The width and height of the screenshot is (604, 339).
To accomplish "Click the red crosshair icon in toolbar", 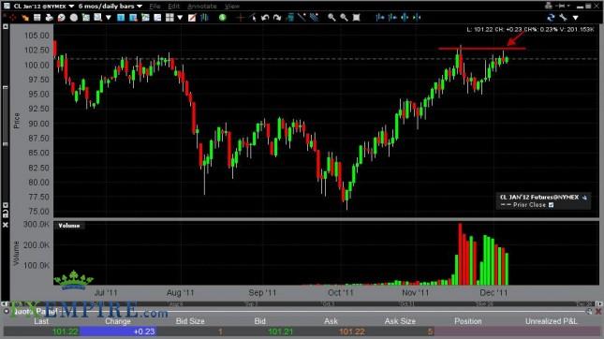I will (x=13, y=18).
